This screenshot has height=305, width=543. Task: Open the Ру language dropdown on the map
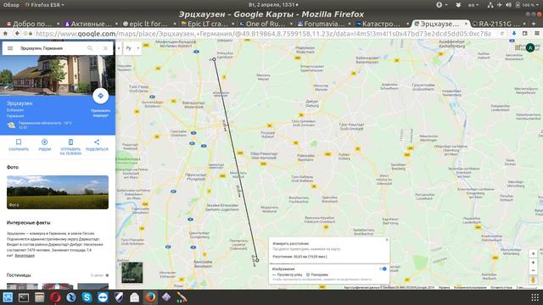pyautogui.click(x=132, y=48)
